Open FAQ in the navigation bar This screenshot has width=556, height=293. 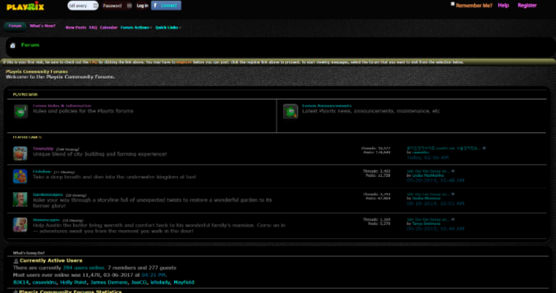[93, 28]
